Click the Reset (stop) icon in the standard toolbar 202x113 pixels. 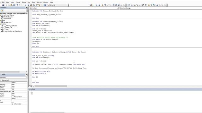(28, 5)
